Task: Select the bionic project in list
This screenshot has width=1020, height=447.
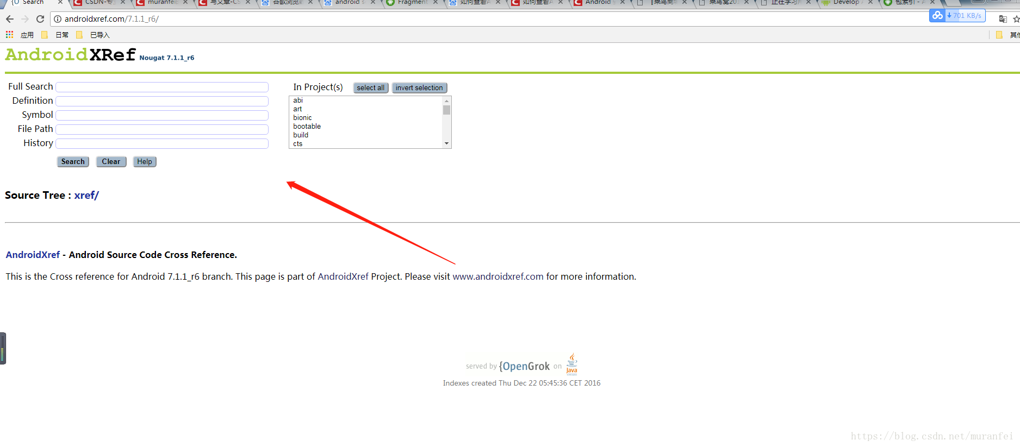Action: (x=366, y=118)
